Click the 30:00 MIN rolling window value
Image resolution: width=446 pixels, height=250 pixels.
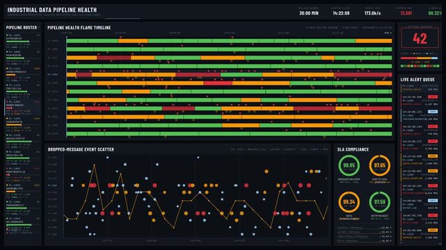coord(309,13)
